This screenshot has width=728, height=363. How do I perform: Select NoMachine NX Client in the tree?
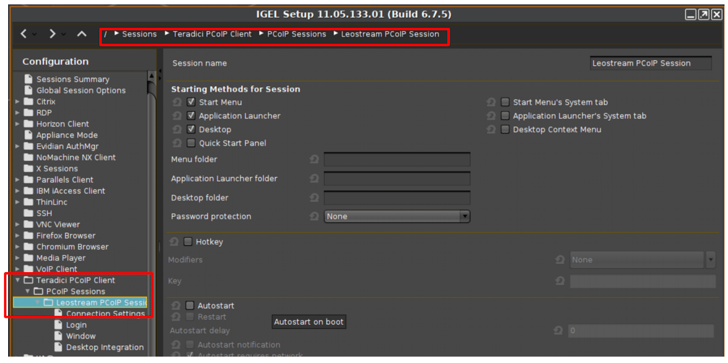point(76,157)
